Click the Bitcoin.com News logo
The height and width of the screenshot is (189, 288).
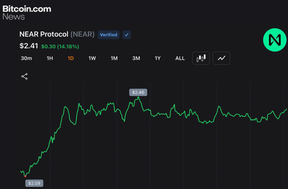click(27, 12)
